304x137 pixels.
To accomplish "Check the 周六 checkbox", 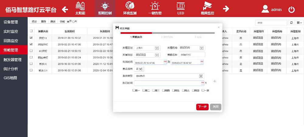I will point(183,90).
